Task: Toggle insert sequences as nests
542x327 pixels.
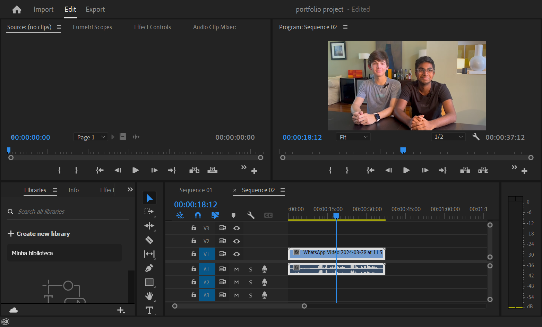Action: tap(180, 215)
